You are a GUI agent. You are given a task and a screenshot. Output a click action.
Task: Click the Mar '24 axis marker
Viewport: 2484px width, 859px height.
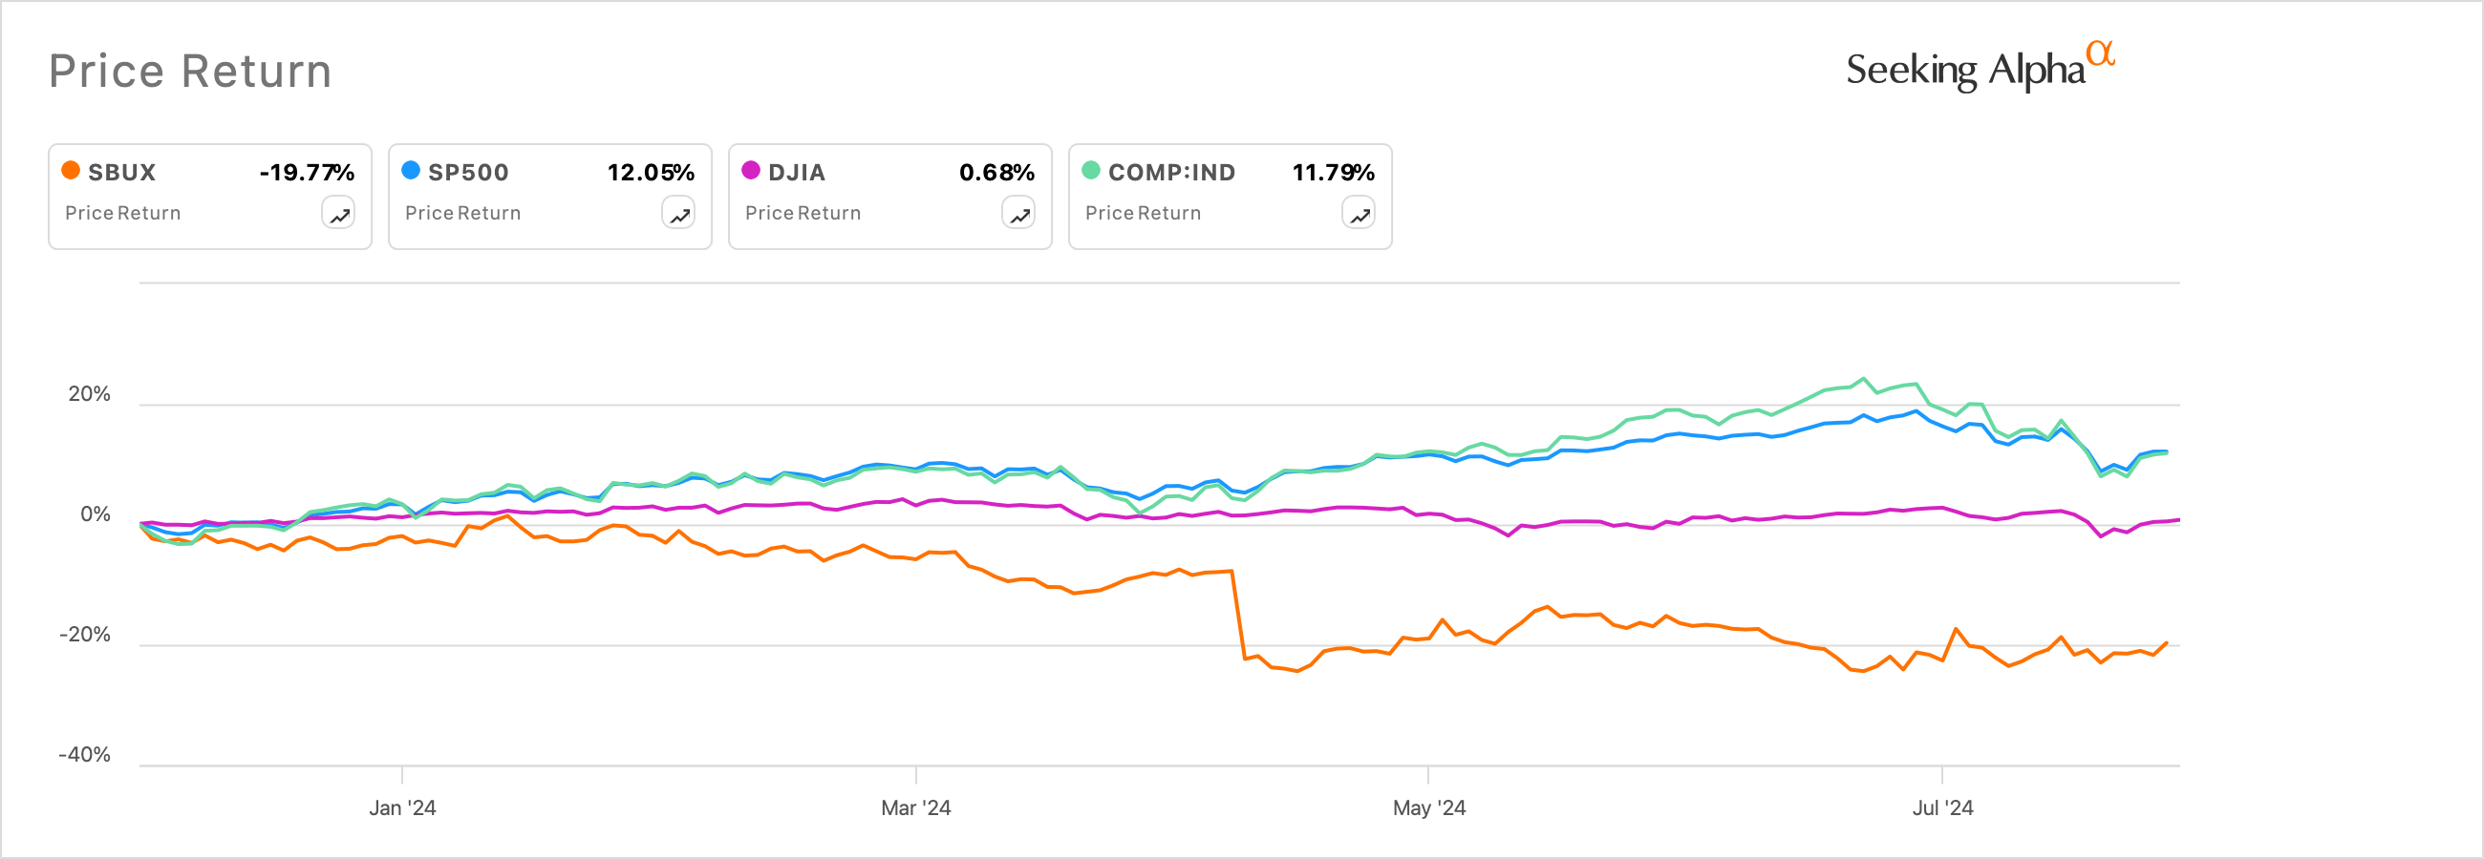click(916, 808)
